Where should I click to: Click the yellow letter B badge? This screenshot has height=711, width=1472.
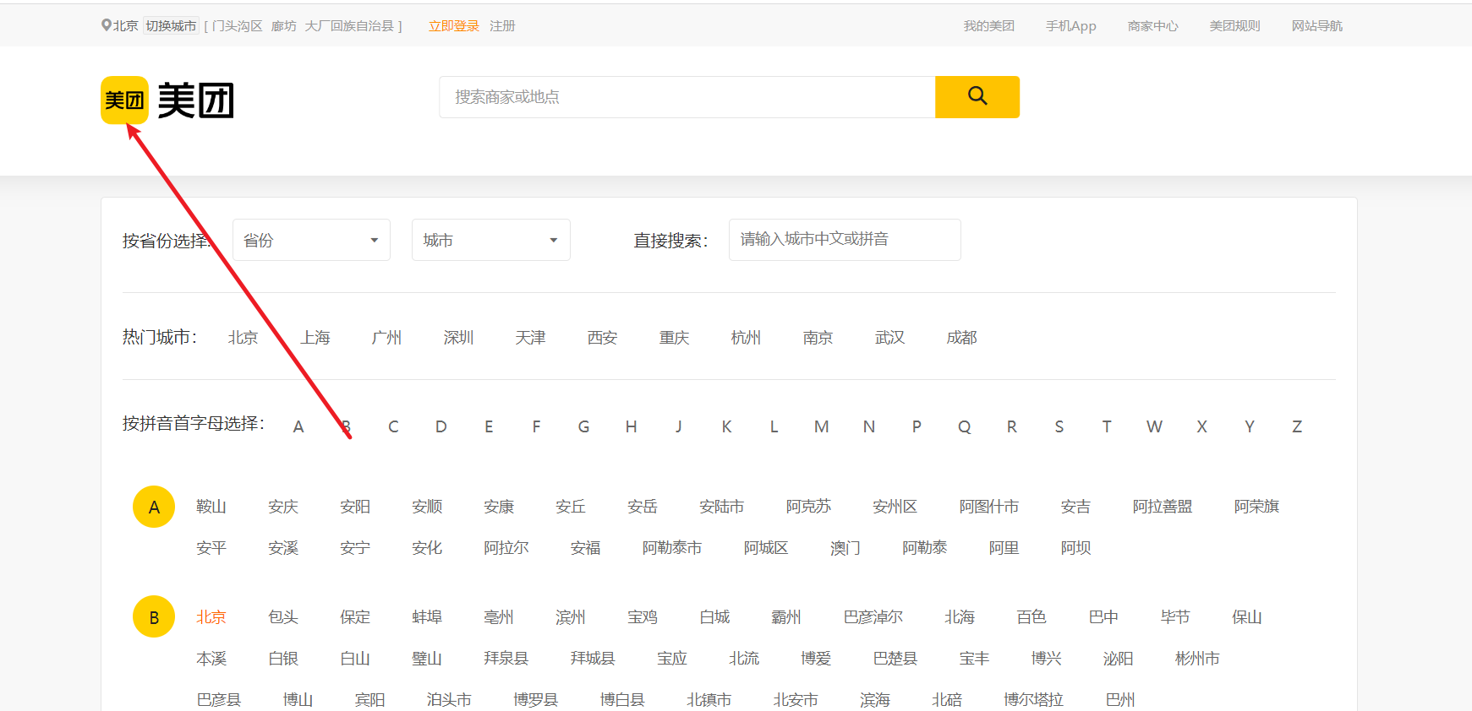(154, 617)
